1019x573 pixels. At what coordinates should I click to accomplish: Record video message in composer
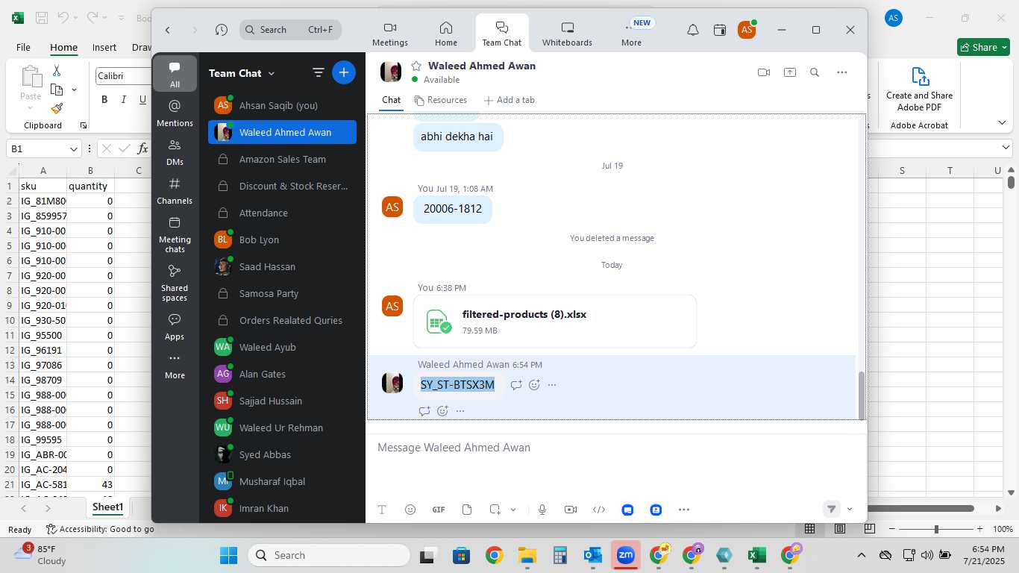(571, 510)
